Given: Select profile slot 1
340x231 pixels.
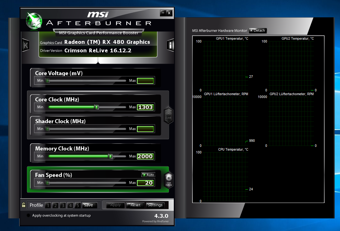Looking at the screenshot, I should pyautogui.click(x=48, y=205).
